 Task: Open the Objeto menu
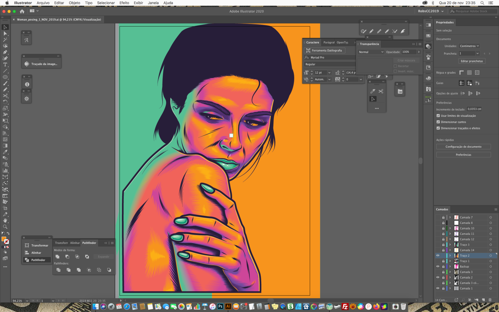pyautogui.click(x=75, y=3)
